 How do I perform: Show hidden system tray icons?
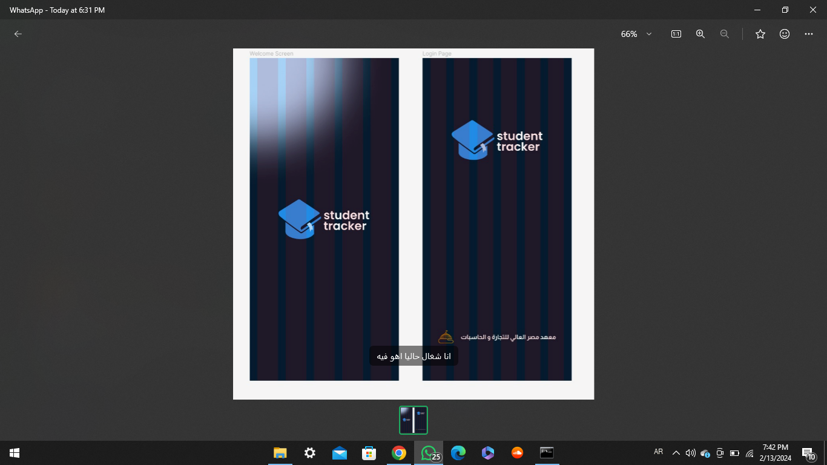point(676,453)
